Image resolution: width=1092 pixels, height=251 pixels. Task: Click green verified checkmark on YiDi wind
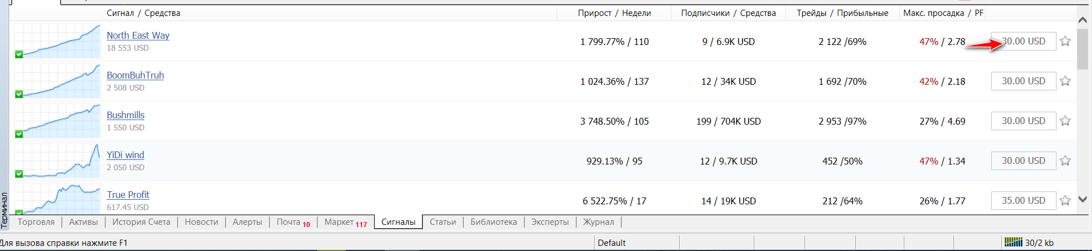pyautogui.click(x=19, y=174)
